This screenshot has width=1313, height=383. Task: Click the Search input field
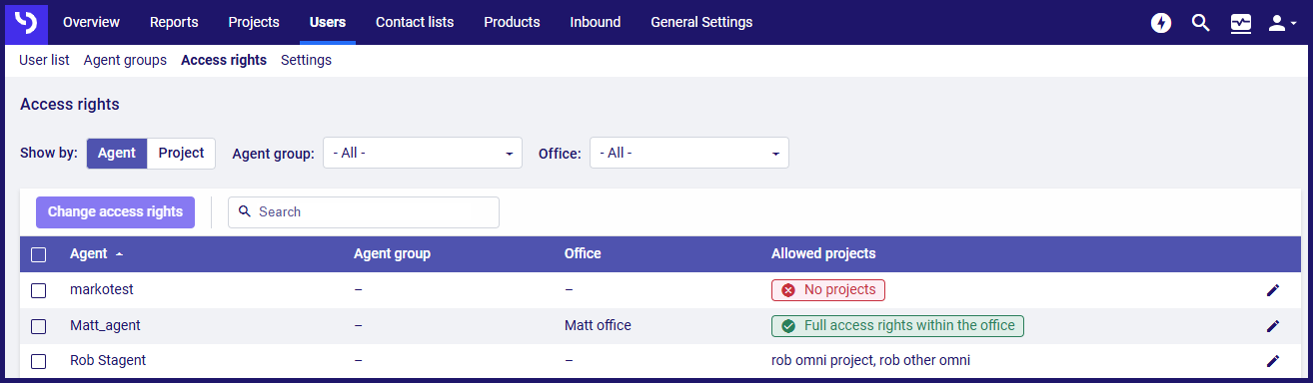tap(364, 212)
